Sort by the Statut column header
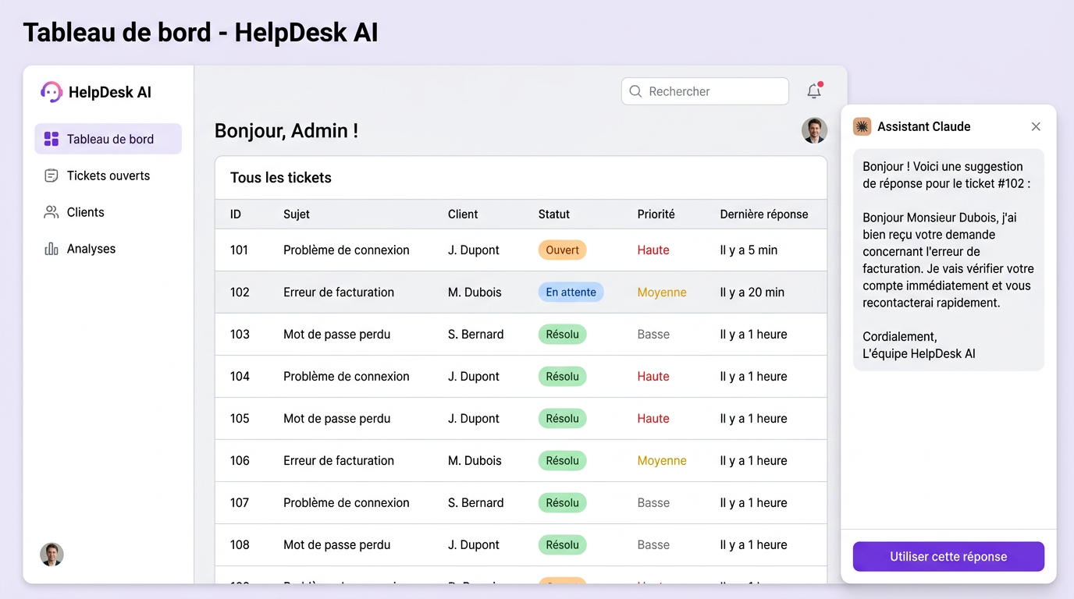1074x599 pixels. (x=554, y=214)
